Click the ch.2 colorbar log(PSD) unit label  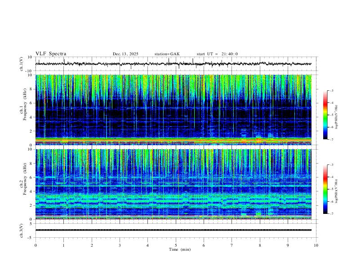click(x=337, y=191)
